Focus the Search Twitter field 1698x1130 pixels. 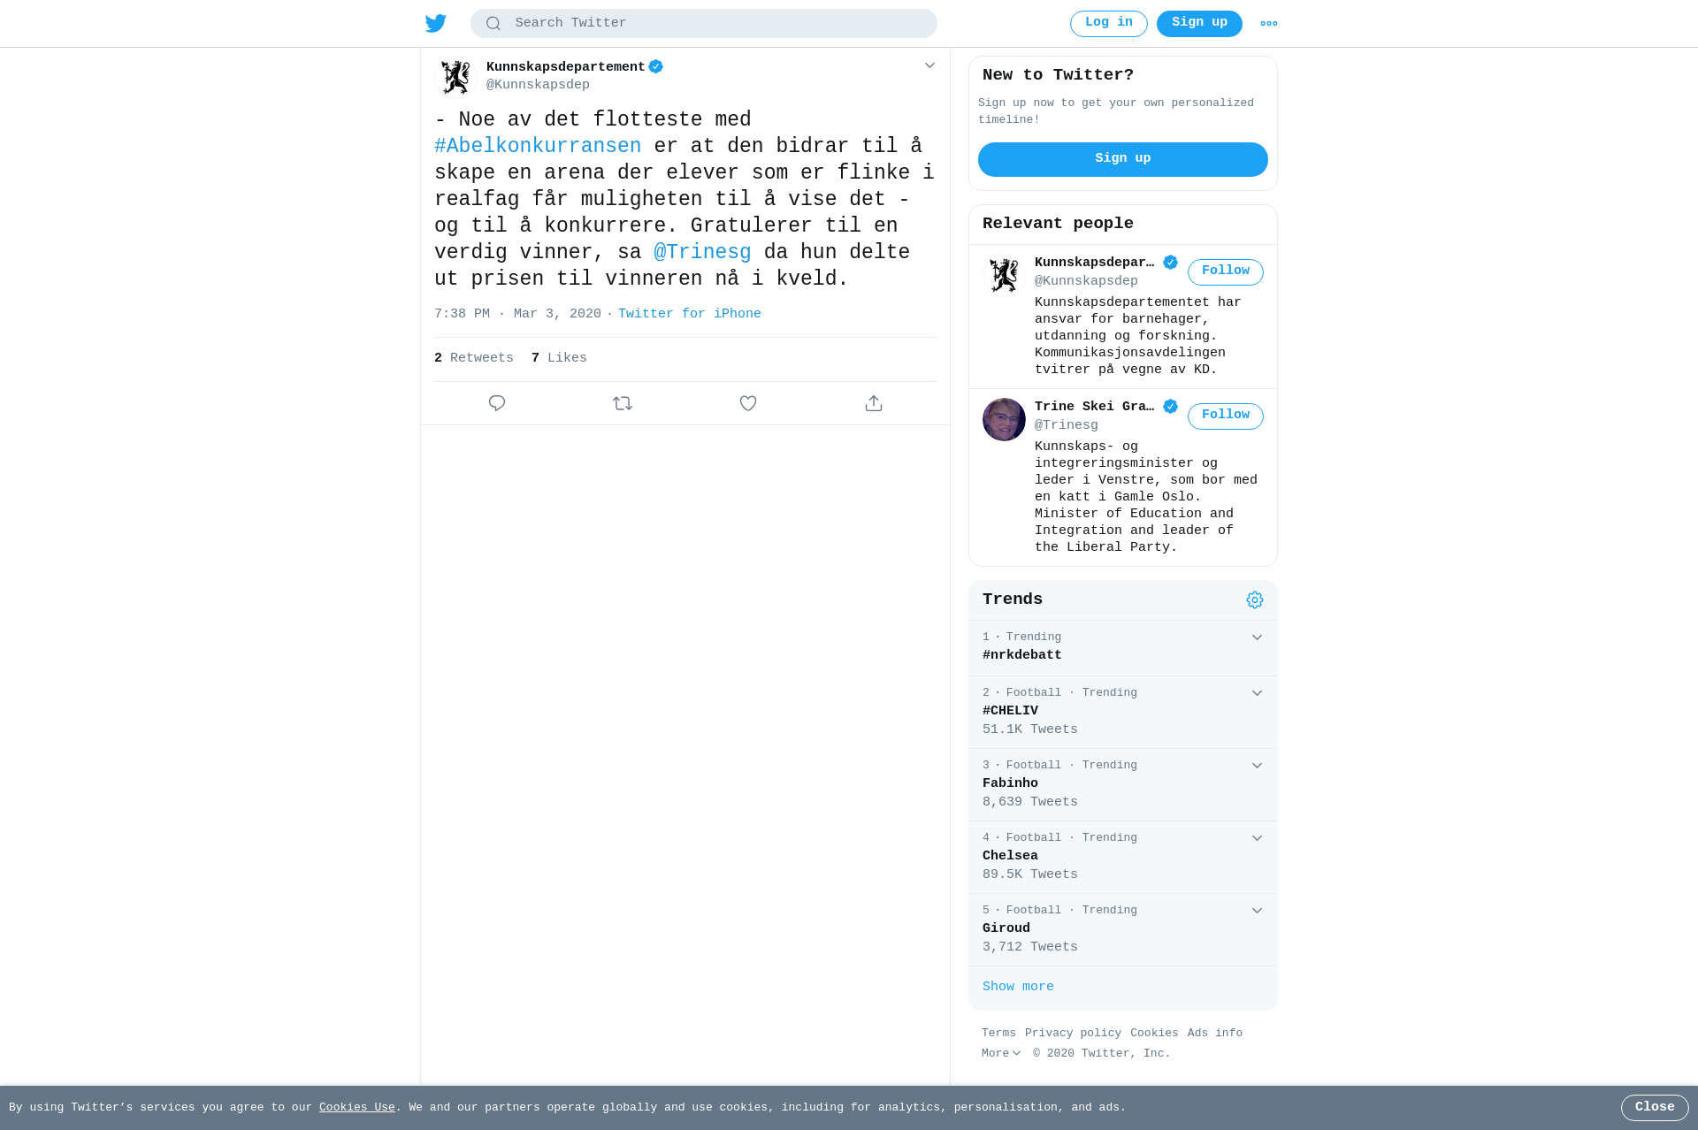tap(704, 24)
